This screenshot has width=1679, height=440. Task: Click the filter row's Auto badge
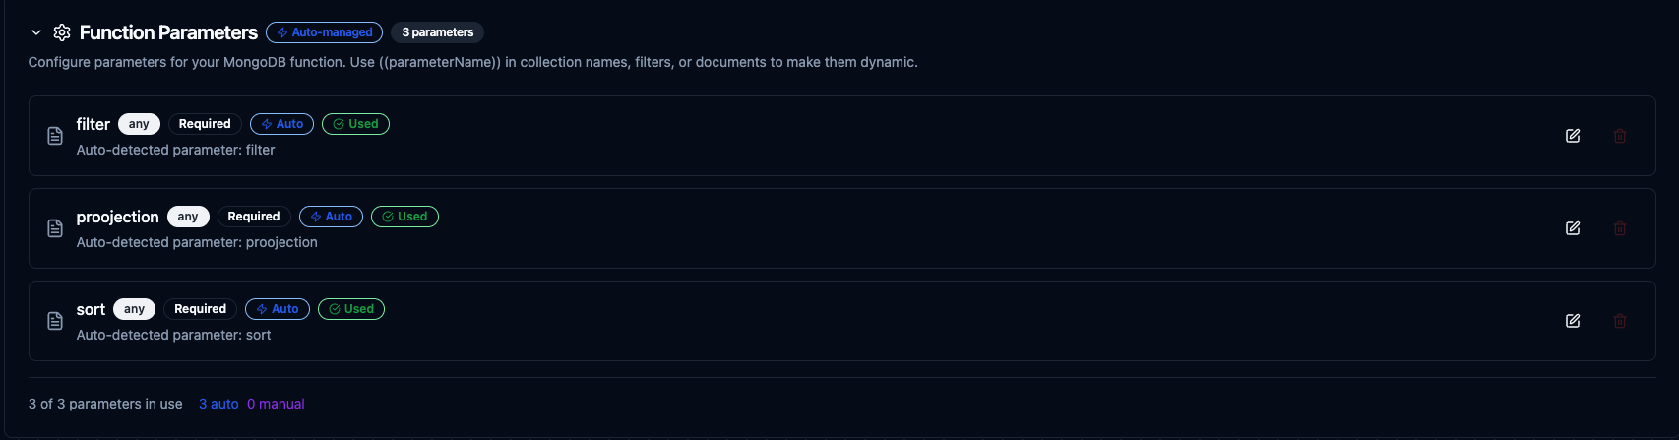(x=281, y=124)
